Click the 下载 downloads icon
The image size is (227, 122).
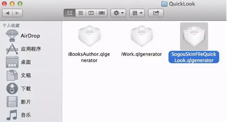12,88
